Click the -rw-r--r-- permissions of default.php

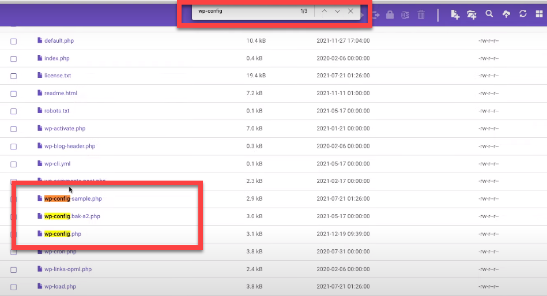tap(488, 41)
